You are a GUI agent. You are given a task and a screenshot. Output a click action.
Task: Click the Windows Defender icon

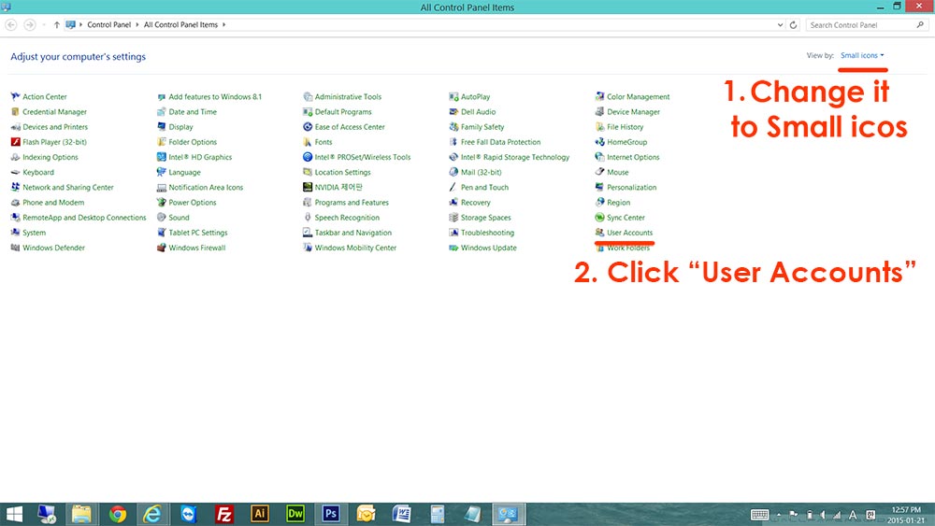click(x=16, y=248)
